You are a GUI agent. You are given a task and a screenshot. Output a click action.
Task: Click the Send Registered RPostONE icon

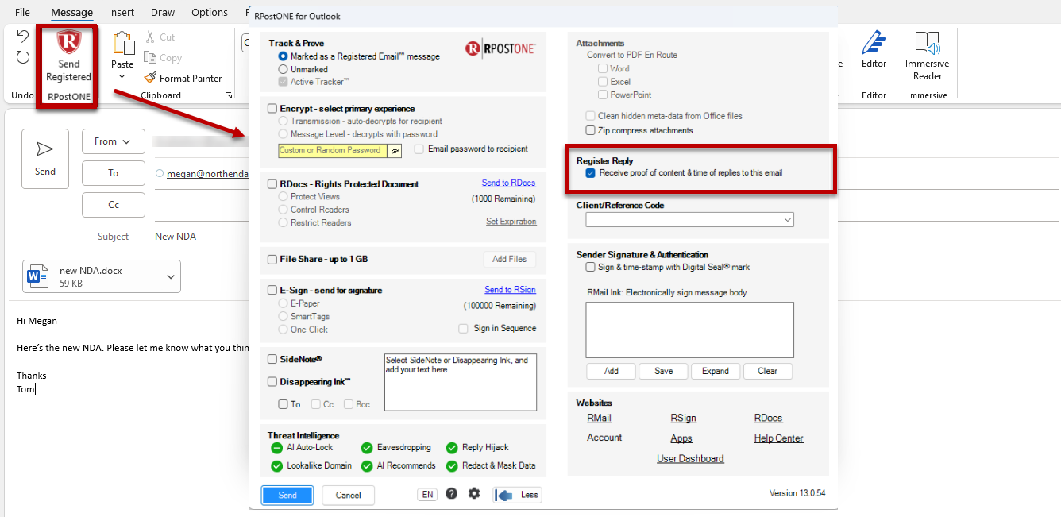tap(68, 43)
